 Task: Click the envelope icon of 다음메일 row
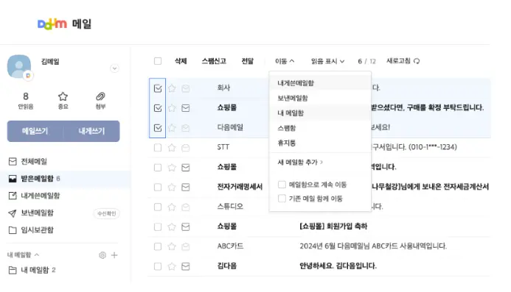[186, 128]
